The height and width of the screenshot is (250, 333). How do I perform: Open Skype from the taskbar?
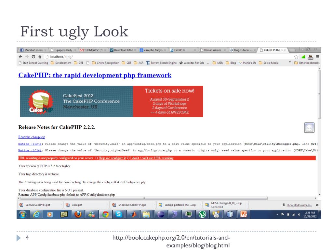click(119, 215)
